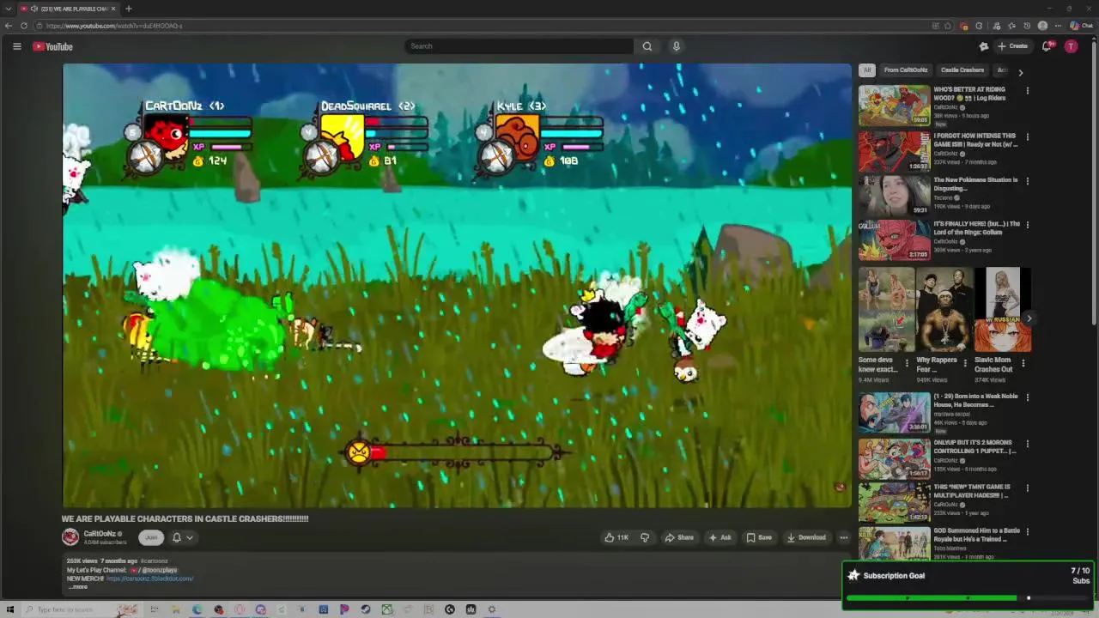Click the Ask button
1099x618 pixels.
tap(720, 537)
